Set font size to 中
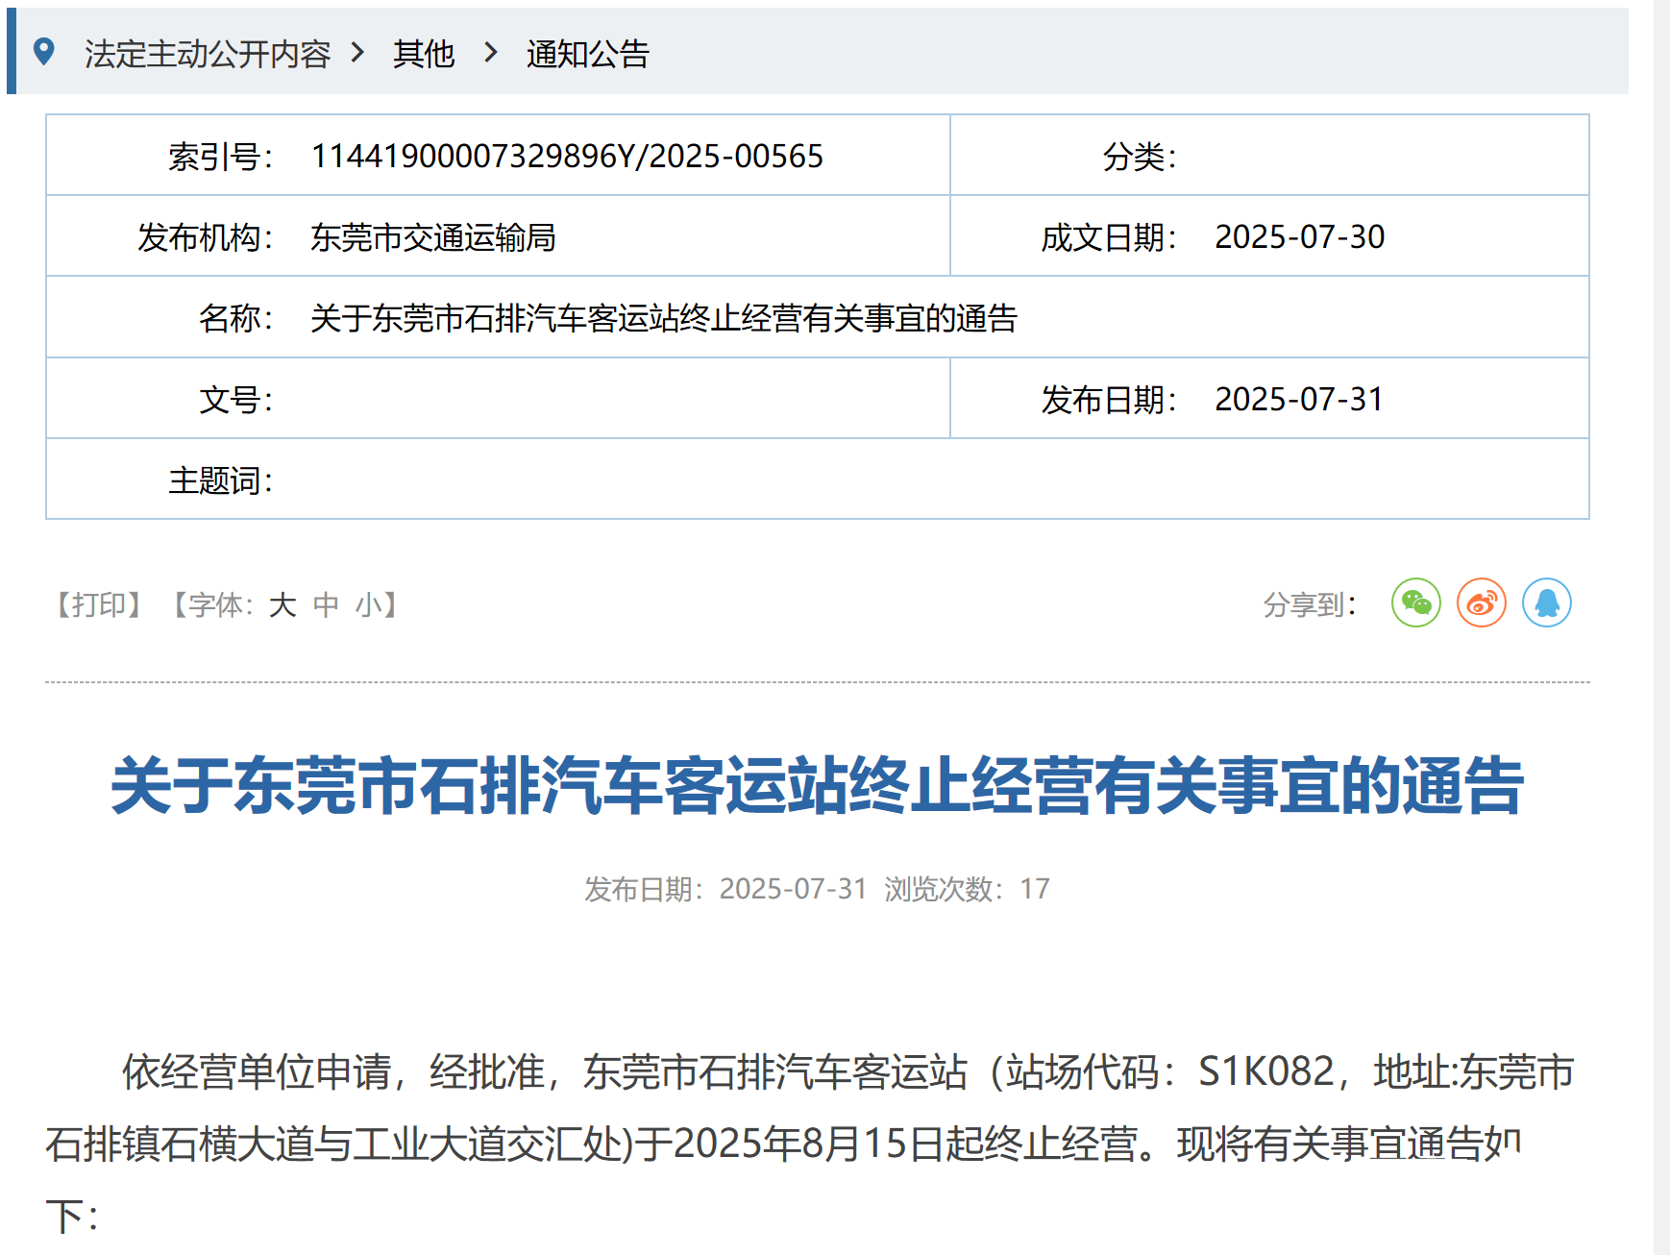Viewport: 1670px width, 1255px height. (326, 604)
